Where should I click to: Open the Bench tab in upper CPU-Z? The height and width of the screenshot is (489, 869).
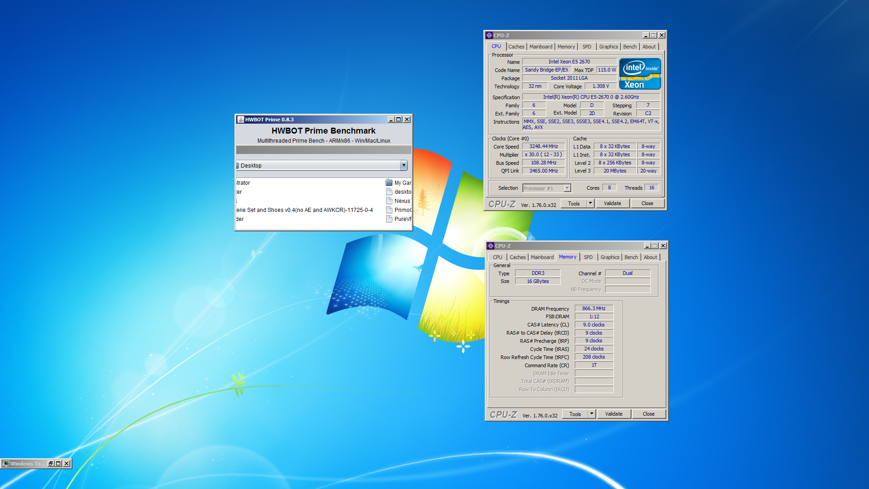click(630, 47)
